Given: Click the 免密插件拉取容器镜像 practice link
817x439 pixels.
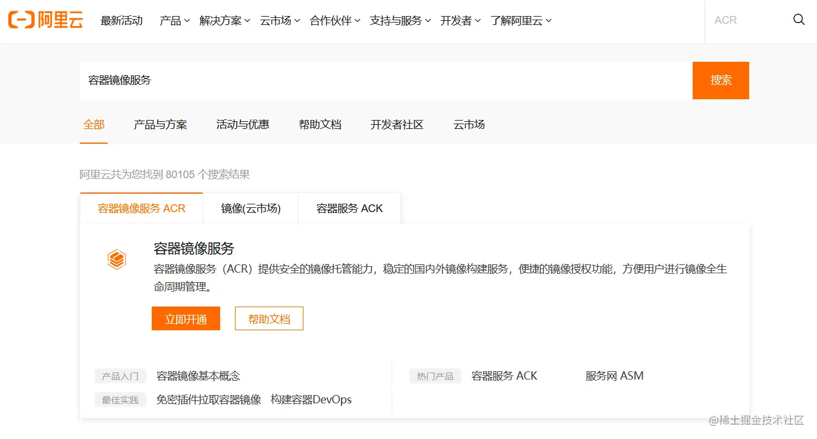Looking at the screenshot, I should pos(208,399).
